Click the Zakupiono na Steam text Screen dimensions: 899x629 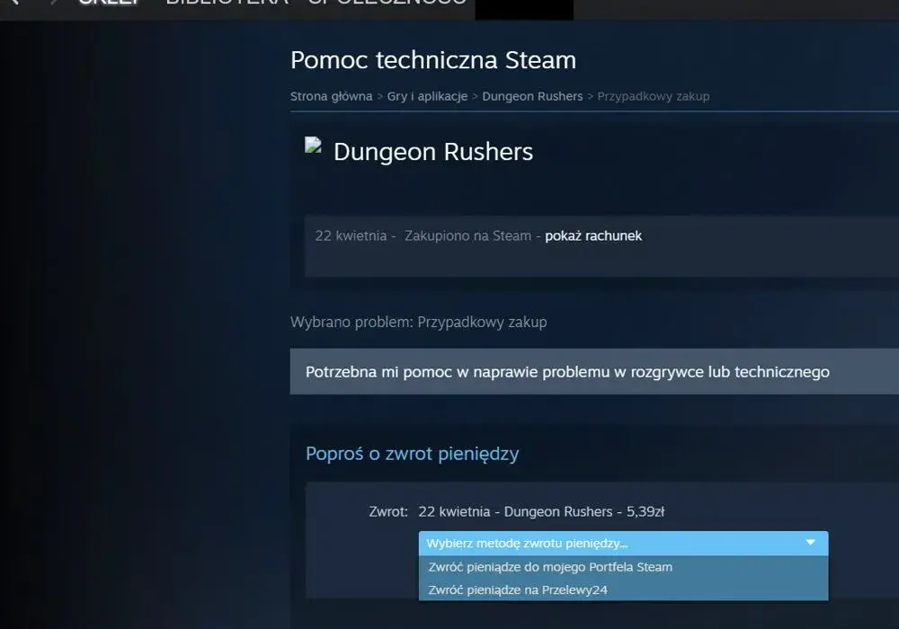coord(467,236)
